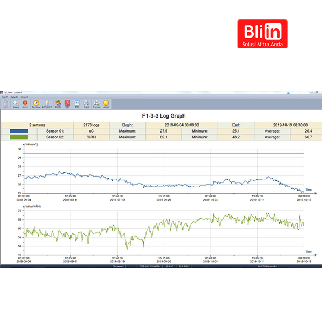Open the Alarm settings icon

(x=25, y=103)
